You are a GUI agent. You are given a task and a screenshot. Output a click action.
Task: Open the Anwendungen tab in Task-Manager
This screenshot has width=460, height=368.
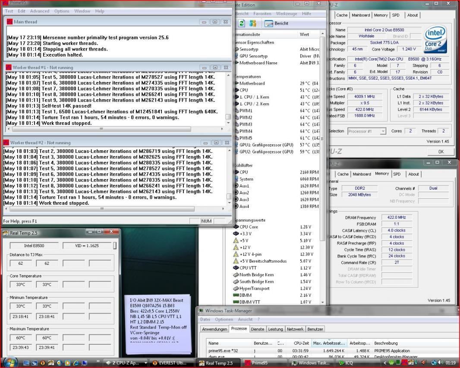tap(214, 329)
